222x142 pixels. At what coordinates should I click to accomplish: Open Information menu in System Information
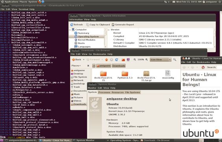(x=76, y=20)
